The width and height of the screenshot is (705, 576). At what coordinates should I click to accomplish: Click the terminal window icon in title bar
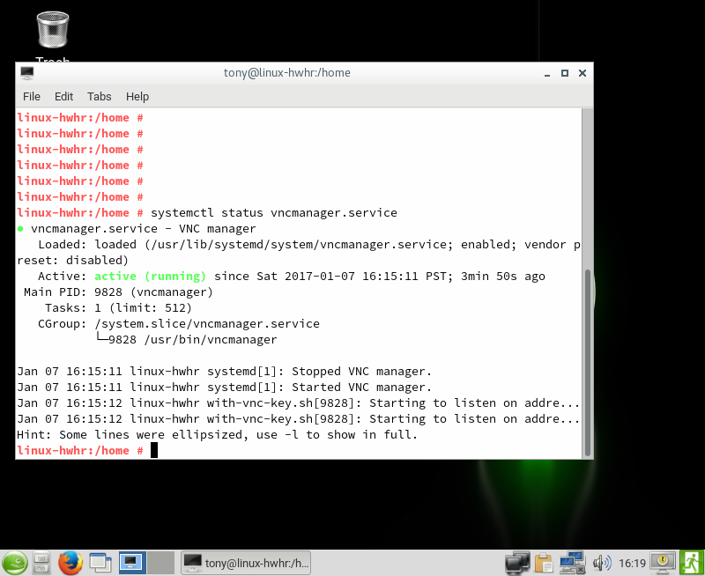pos(27,73)
